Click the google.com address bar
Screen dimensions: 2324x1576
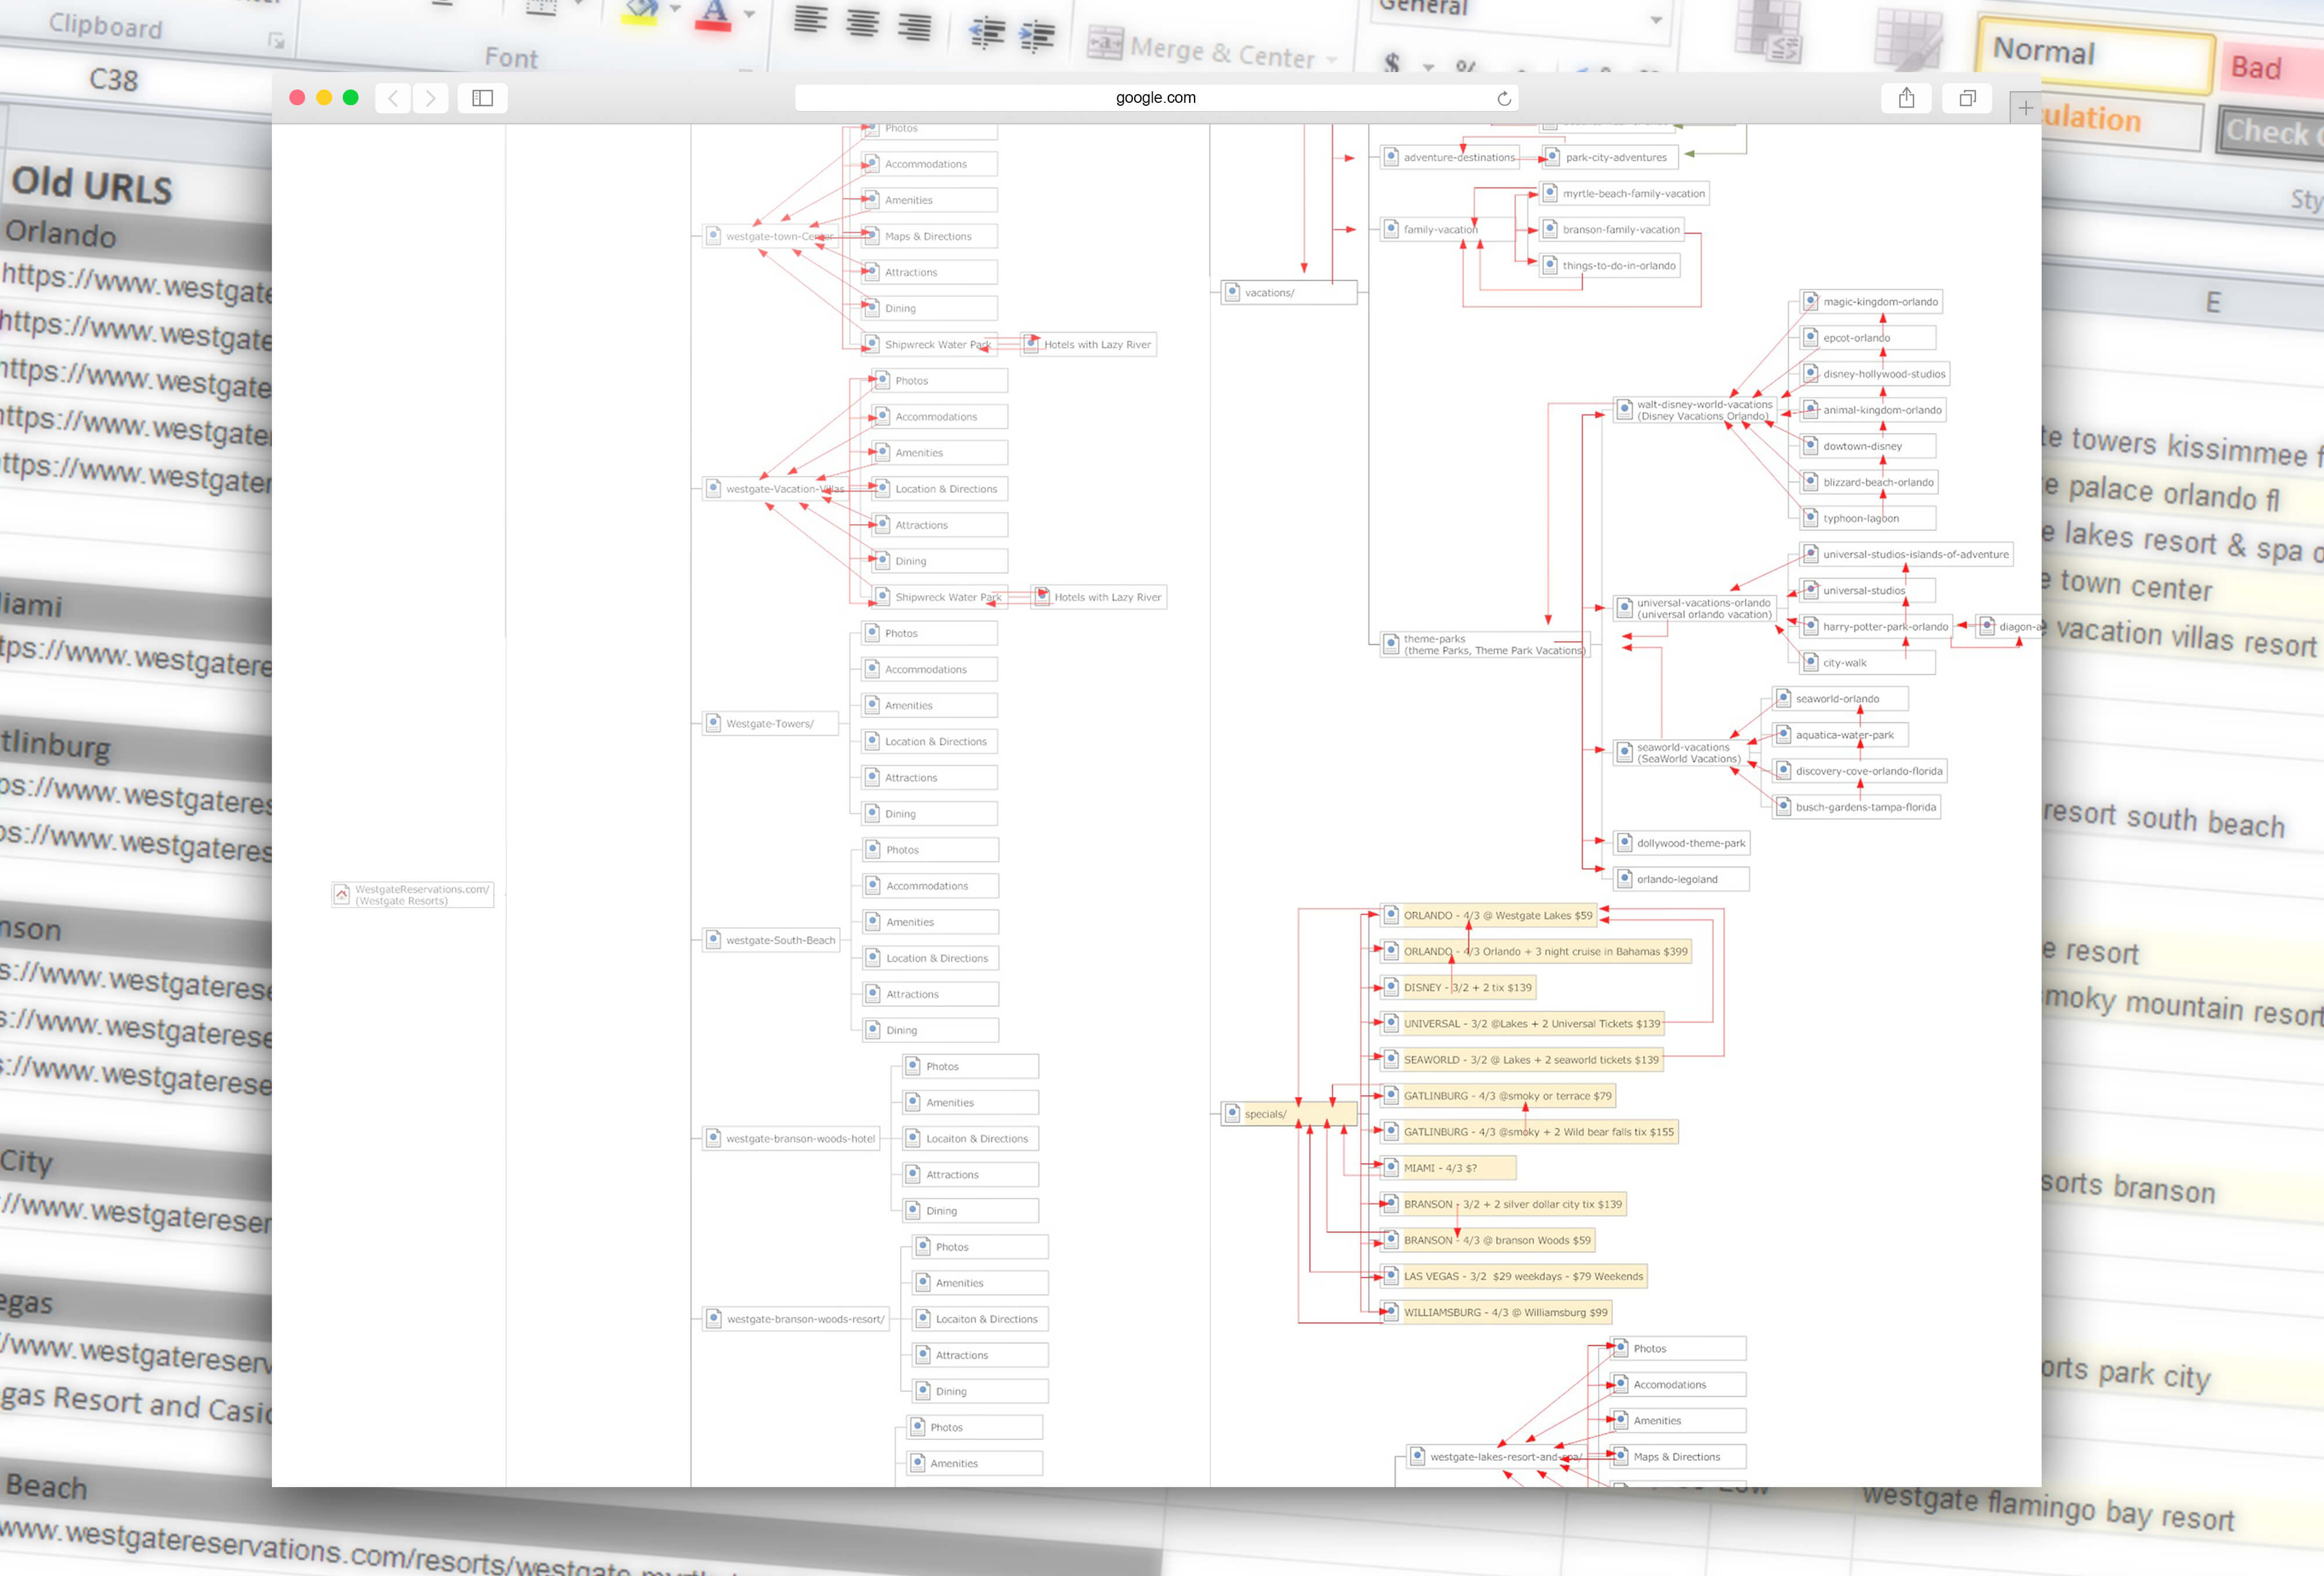[1155, 98]
